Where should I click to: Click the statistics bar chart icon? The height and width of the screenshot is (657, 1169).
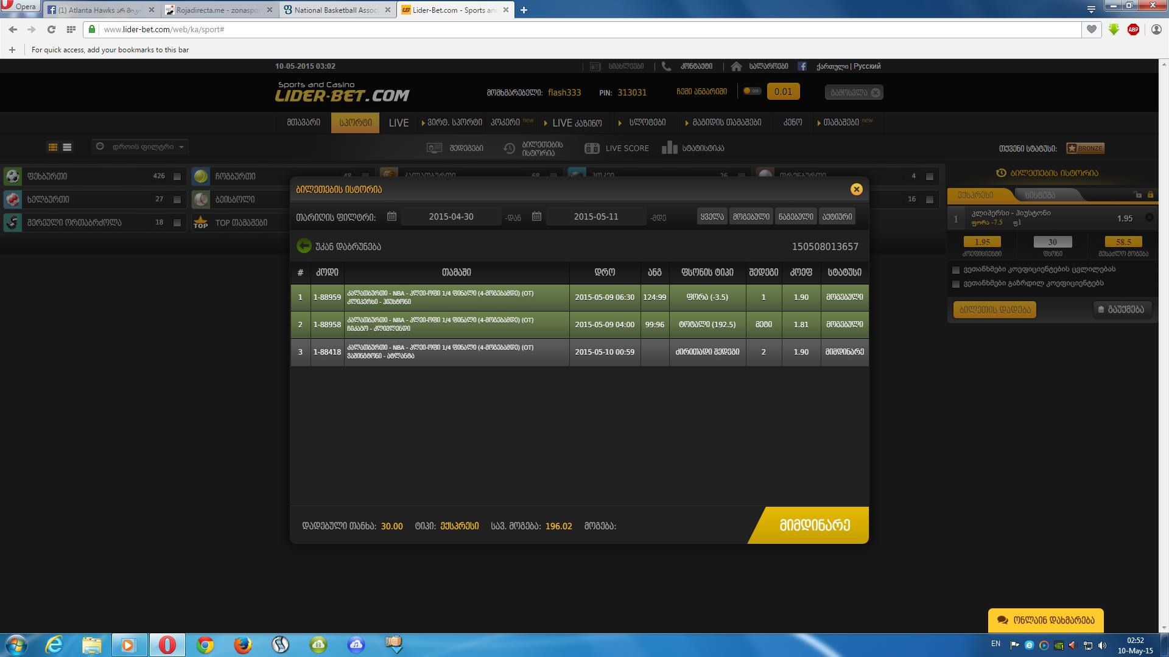pyautogui.click(x=669, y=148)
